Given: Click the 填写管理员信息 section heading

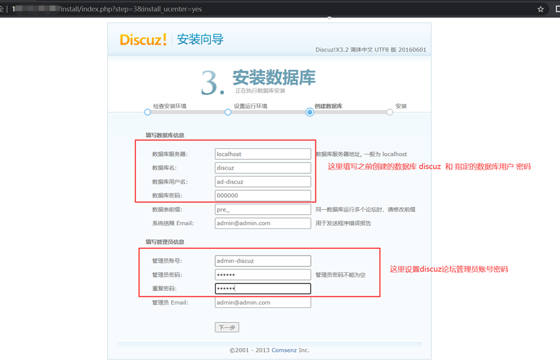Looking at the screenshot, I should click(x=164, y=242).
